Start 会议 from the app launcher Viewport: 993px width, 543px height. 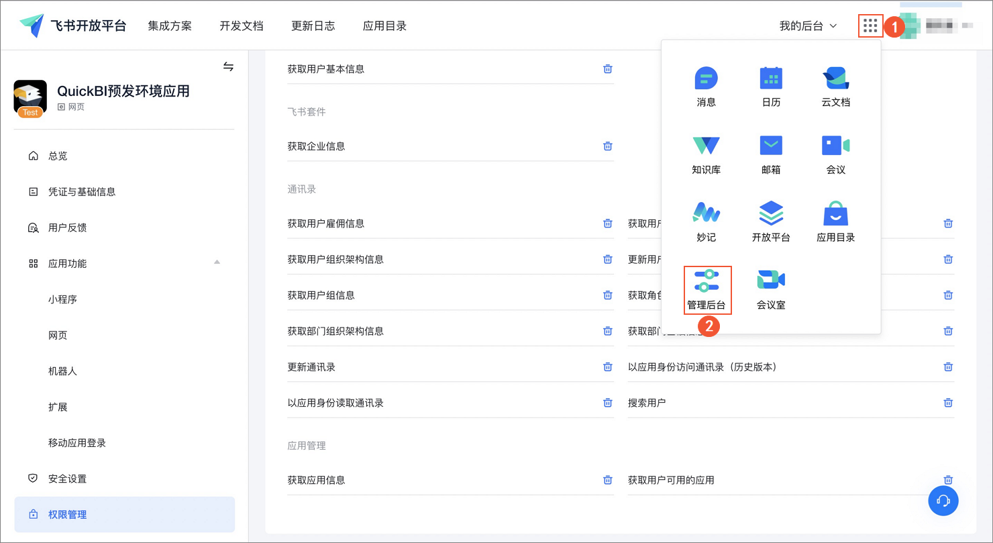pyautogui.click(x=836, y=154)
